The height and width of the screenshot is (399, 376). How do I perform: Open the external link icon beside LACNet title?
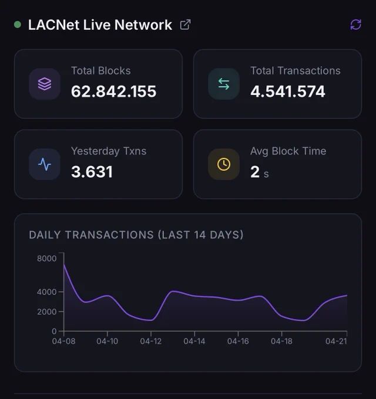coord(185,25)
